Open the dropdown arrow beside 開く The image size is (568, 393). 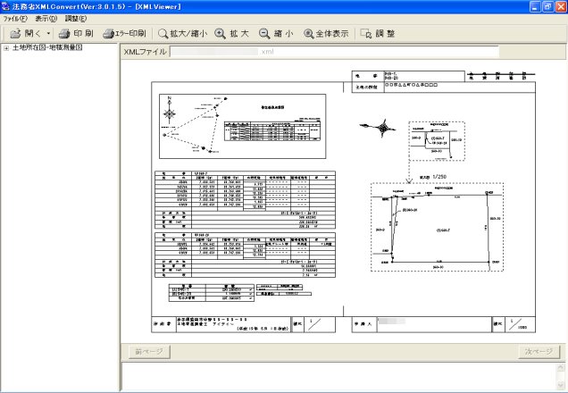click(48, 33)
